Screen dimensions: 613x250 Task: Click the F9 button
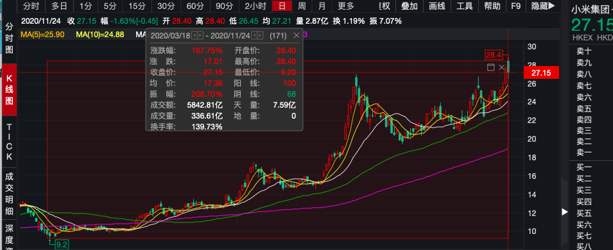pyautogui.click(x=516, y=6)
